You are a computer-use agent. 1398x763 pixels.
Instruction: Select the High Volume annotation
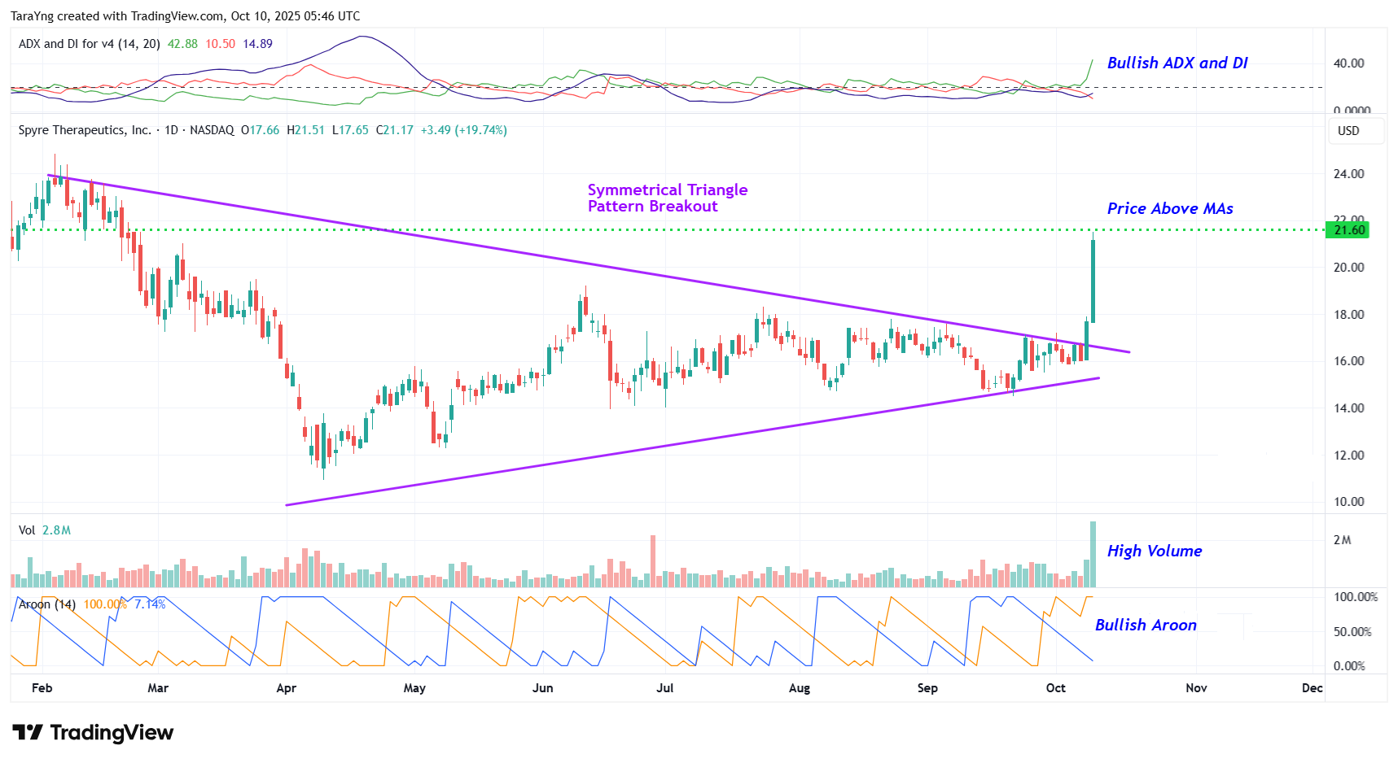(1154, 552)
